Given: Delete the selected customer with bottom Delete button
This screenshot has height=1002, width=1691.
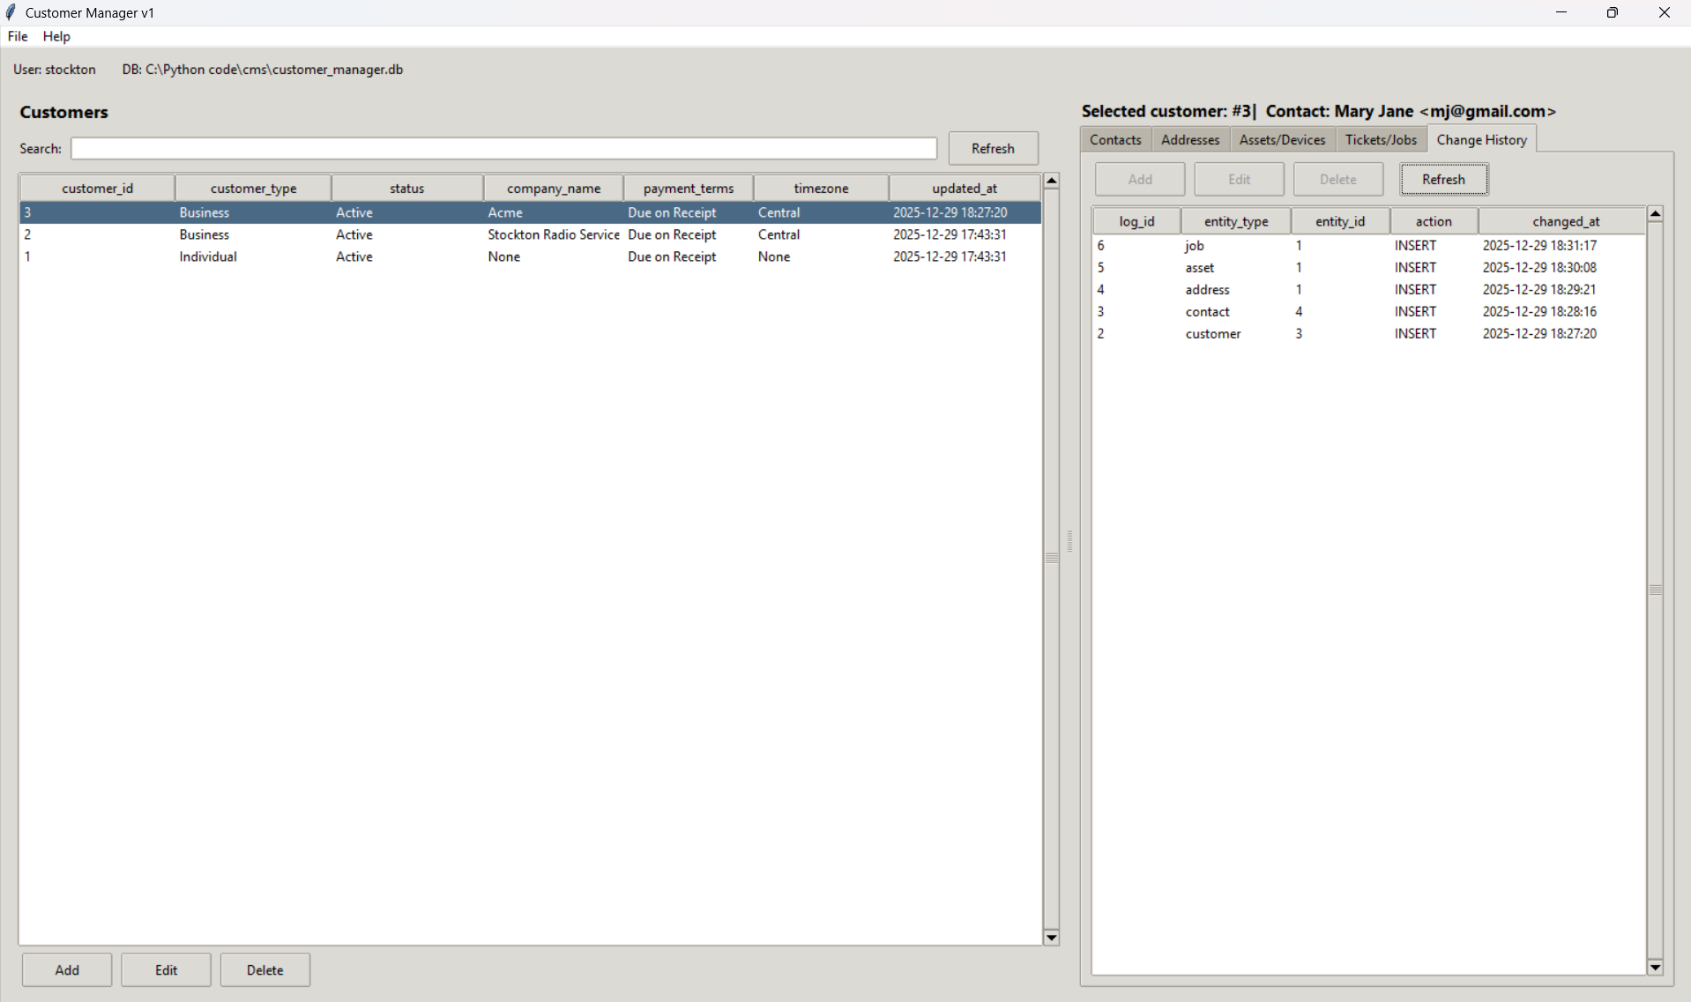Looking at the screenshot, I should click(264, 969).
